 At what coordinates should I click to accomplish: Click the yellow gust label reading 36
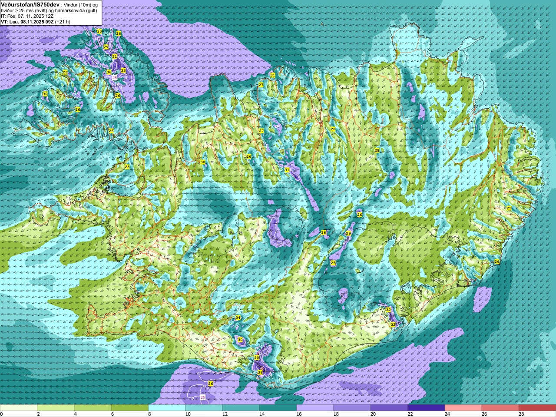pos(109,72)
